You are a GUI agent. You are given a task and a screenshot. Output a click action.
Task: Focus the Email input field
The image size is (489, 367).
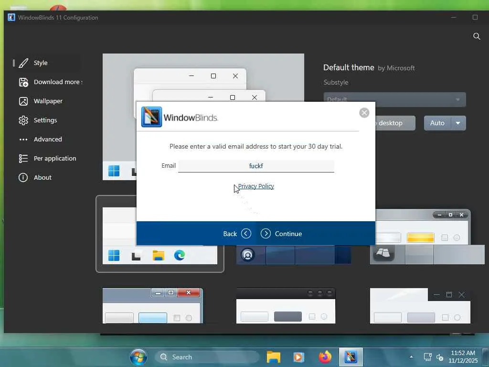[x=256, y=166]
